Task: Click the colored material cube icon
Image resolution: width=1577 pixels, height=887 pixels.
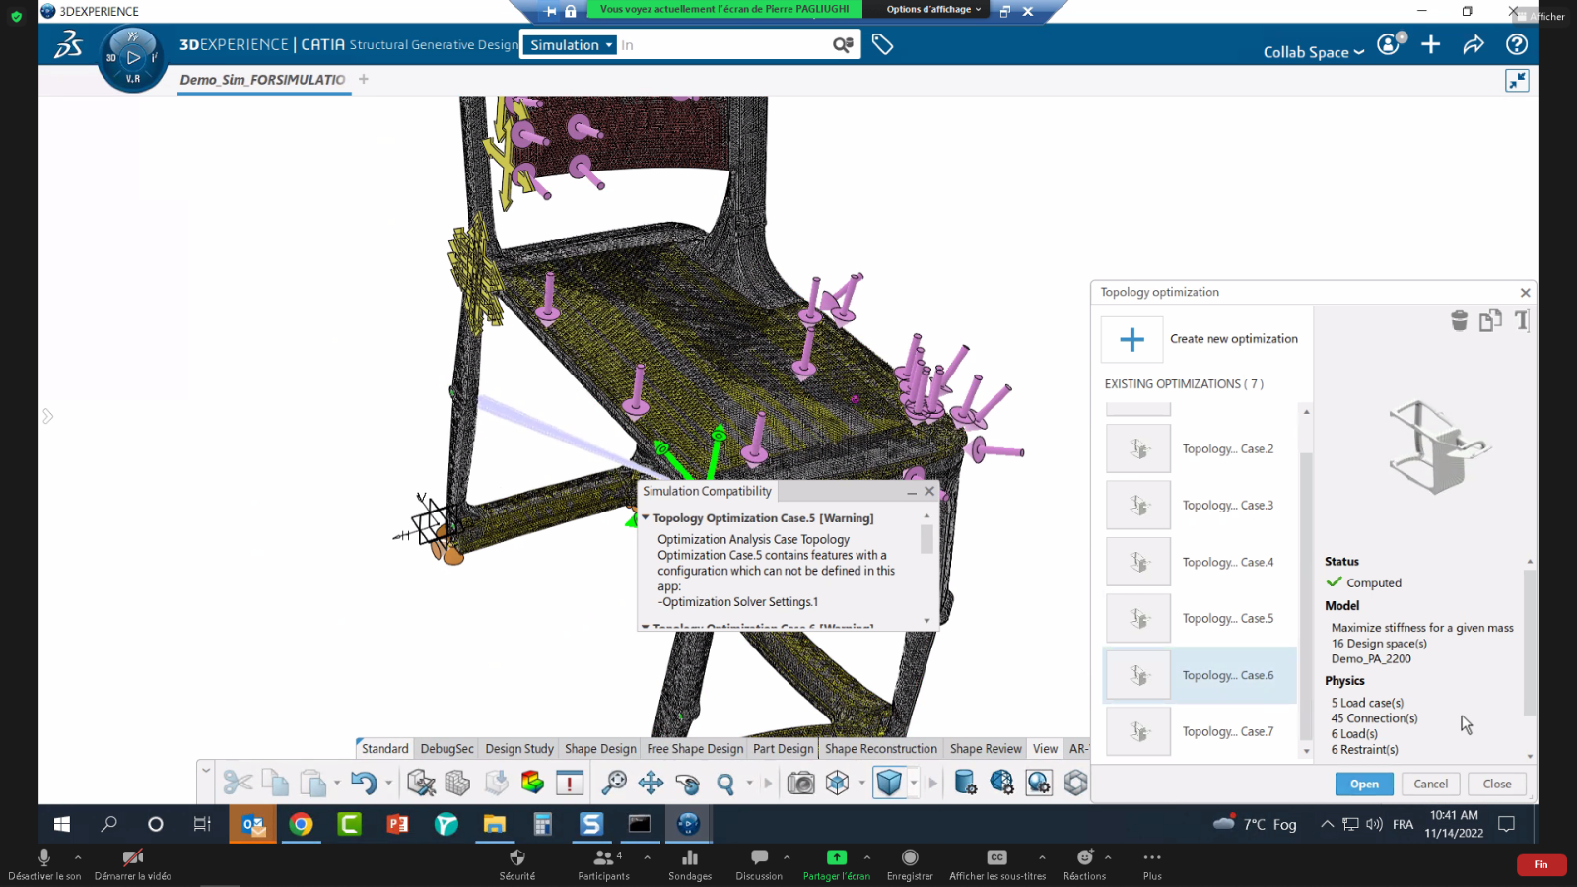Action: coord(532,783)
